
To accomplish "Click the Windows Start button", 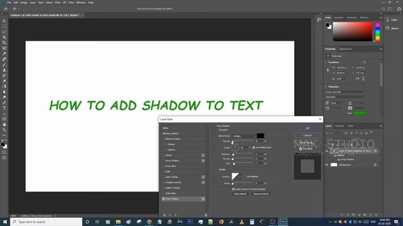I will click(5, 222).
